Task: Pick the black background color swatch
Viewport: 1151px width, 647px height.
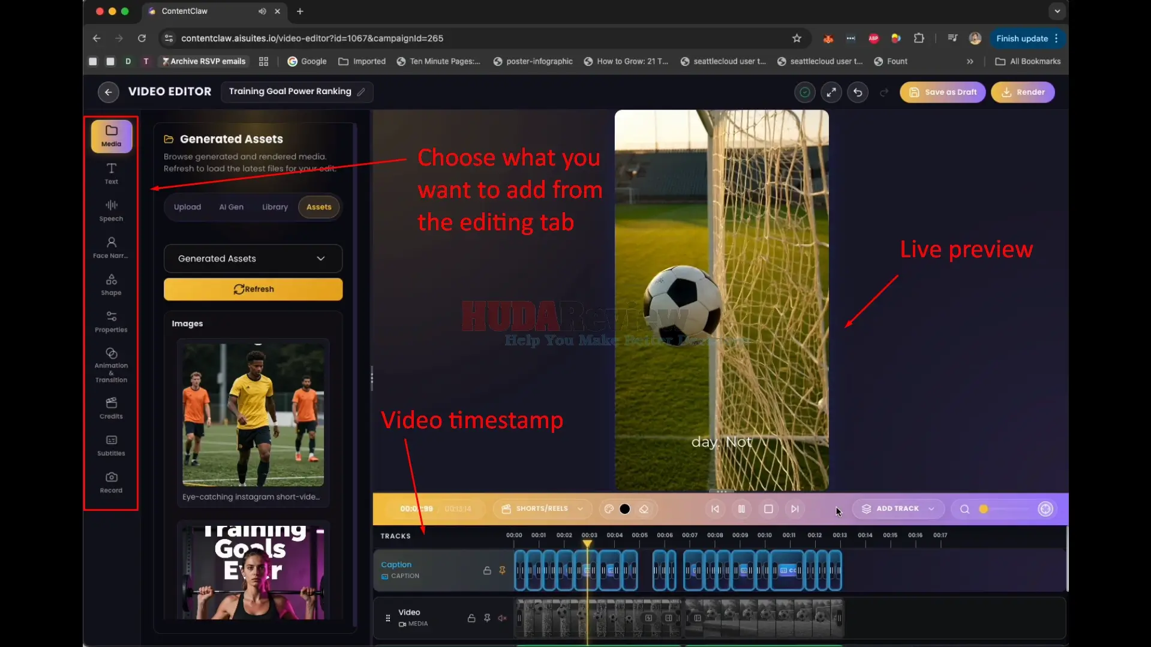Action: coord(625,509)
